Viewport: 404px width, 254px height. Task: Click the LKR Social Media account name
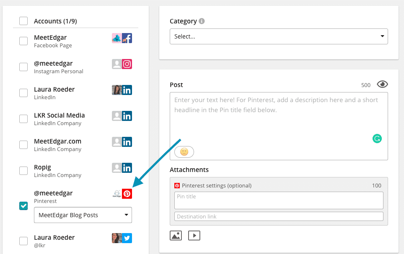click(59, 115)
